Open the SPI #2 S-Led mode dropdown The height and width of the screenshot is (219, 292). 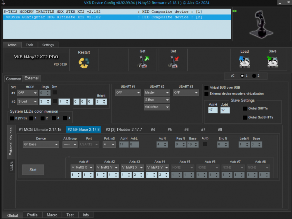pos(27,101)
